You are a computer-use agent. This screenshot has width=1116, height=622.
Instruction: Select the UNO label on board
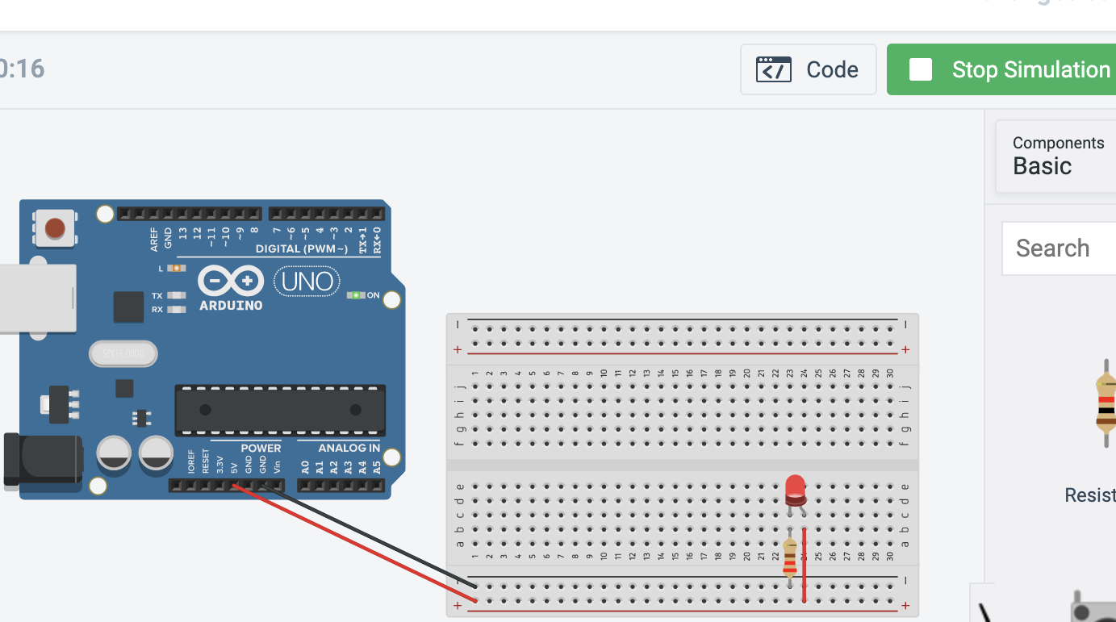pyautogui.click(x=307, y=282)
